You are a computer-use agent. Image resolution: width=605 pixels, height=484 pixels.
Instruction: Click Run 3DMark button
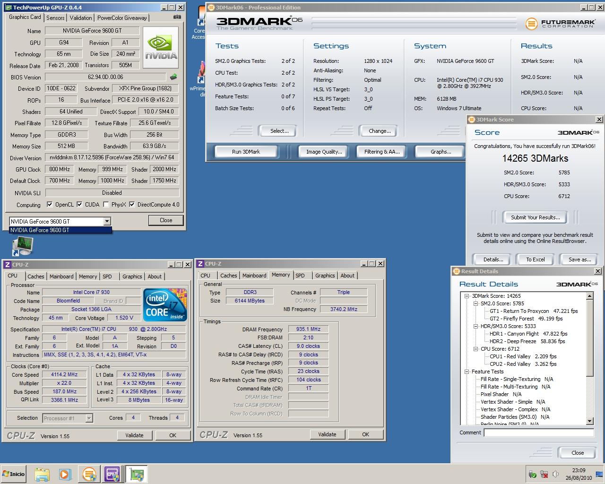246,152
